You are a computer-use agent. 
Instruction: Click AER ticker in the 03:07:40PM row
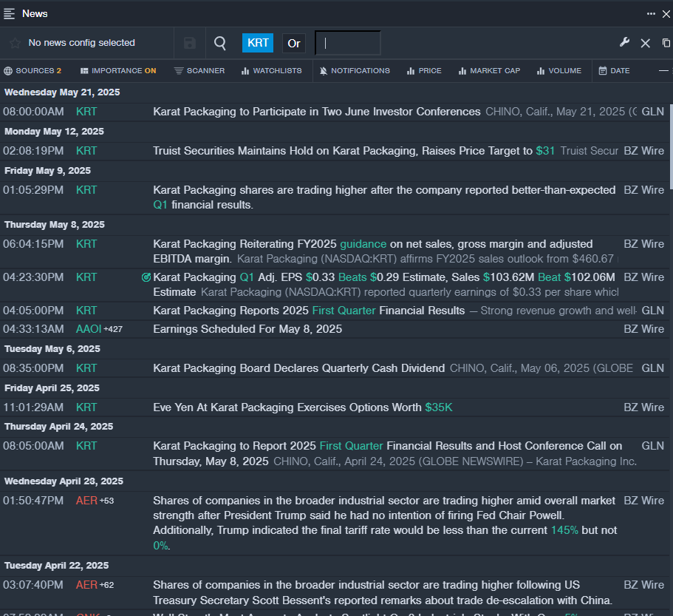point(86,585)
